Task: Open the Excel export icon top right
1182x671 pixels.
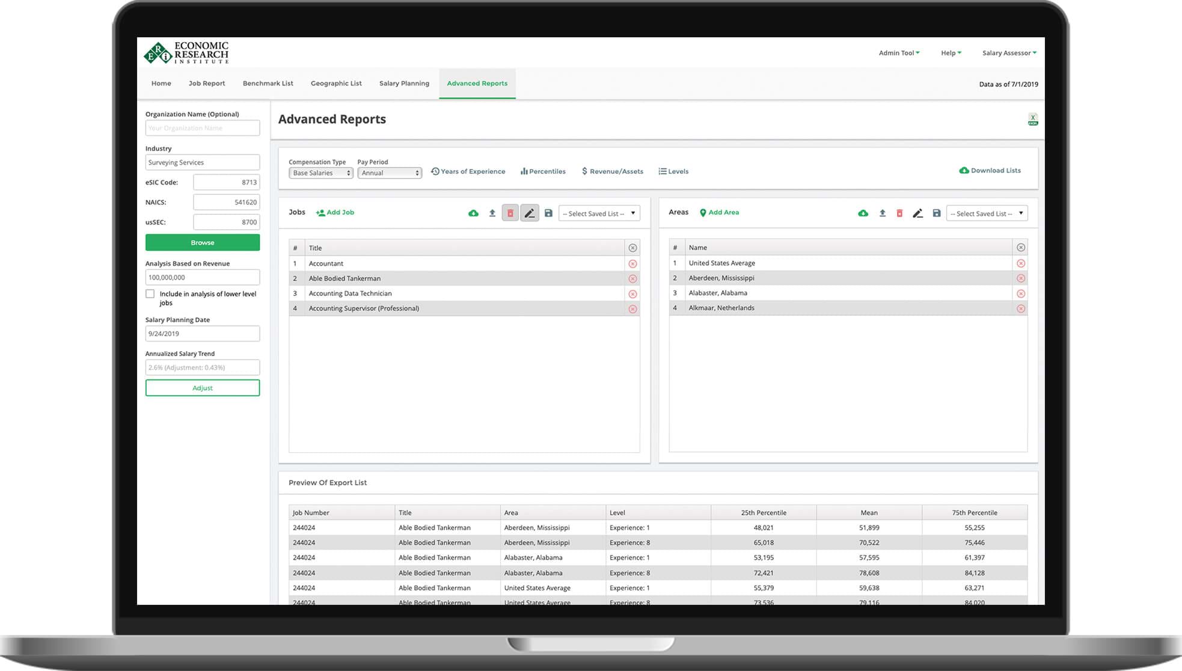Action: point(1033,119)
